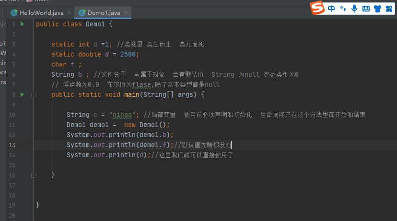Run the Demo1 class from gutter
The height and width of the screenshot is (221, 397).
tap(22, 24)
